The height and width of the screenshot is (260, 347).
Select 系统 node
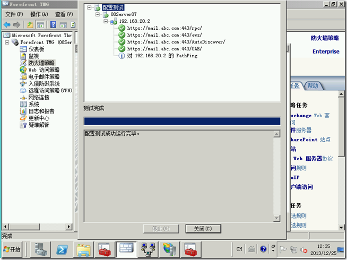(x=33, y=104)
